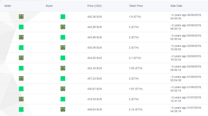Click buyer avatar in 442,36 $US row
The image size is (208, 116).
(63, 17)
